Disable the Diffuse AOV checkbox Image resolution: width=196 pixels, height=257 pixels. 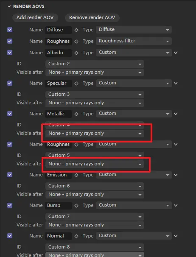point(10,30)
